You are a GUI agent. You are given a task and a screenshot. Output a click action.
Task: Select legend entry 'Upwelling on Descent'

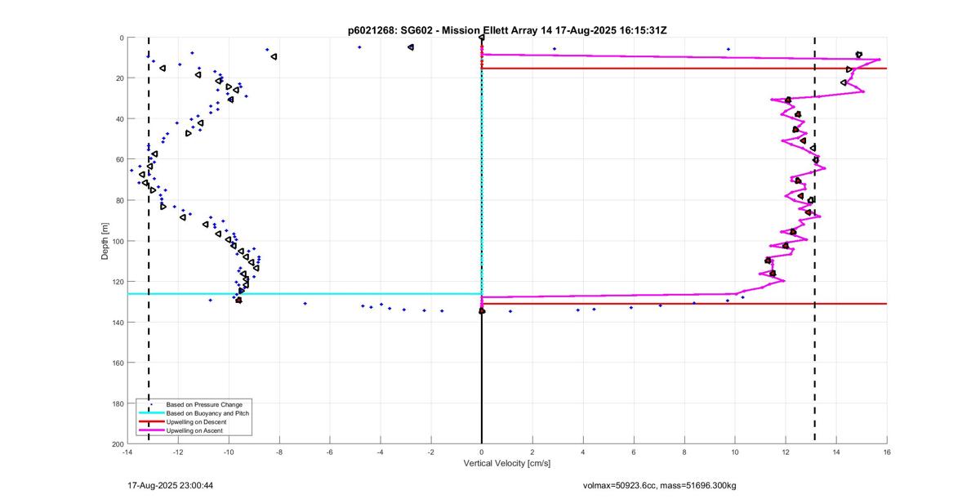pos(198,421)
